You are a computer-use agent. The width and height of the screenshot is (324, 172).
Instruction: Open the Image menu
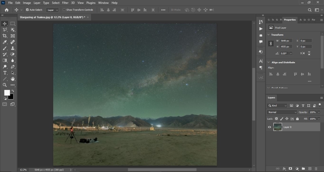pos(27,3)
